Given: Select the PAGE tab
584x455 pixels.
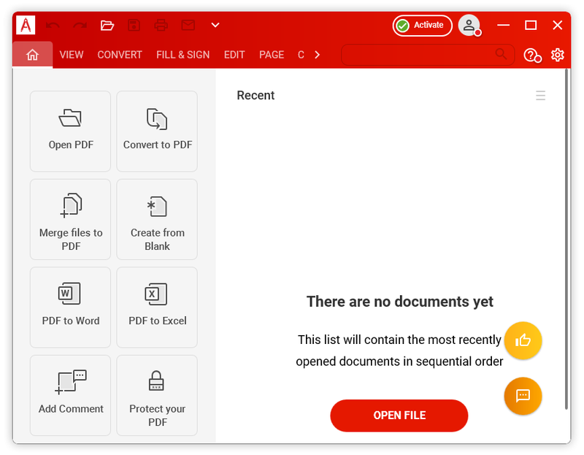Looking at the screenshot, I should pyautogui.click(x=272, y=55).
